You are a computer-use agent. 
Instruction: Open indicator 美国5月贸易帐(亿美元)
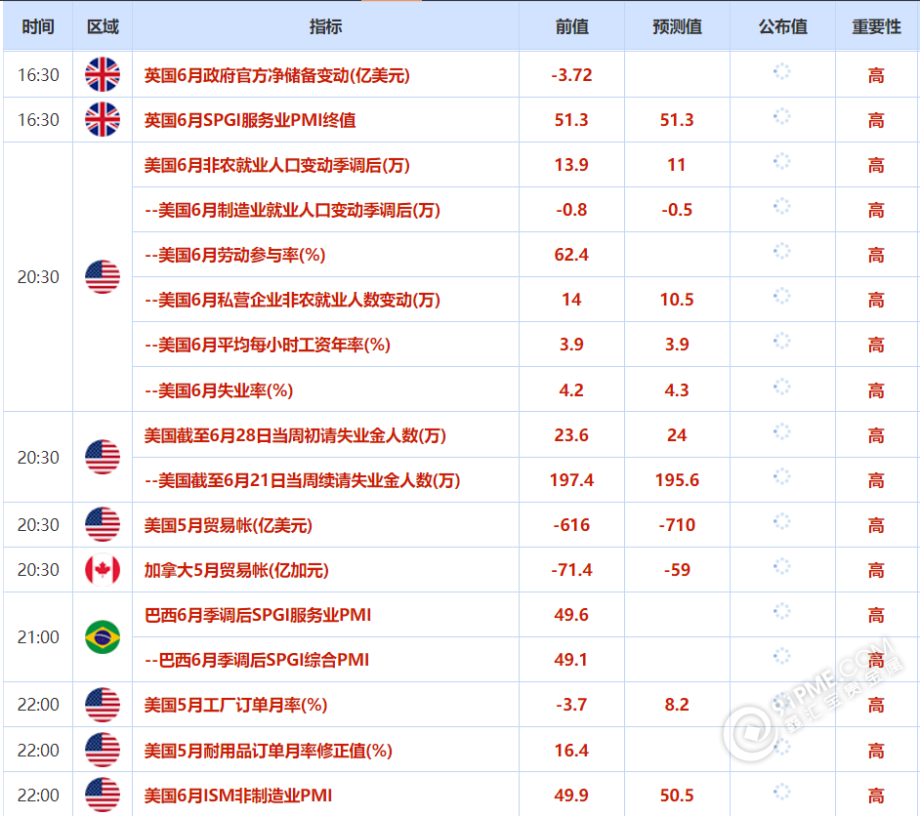click(x=229, y=525)
